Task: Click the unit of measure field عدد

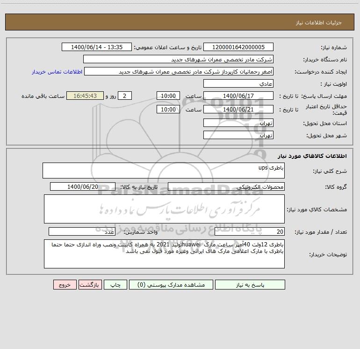Action: (x=82, y=232)
